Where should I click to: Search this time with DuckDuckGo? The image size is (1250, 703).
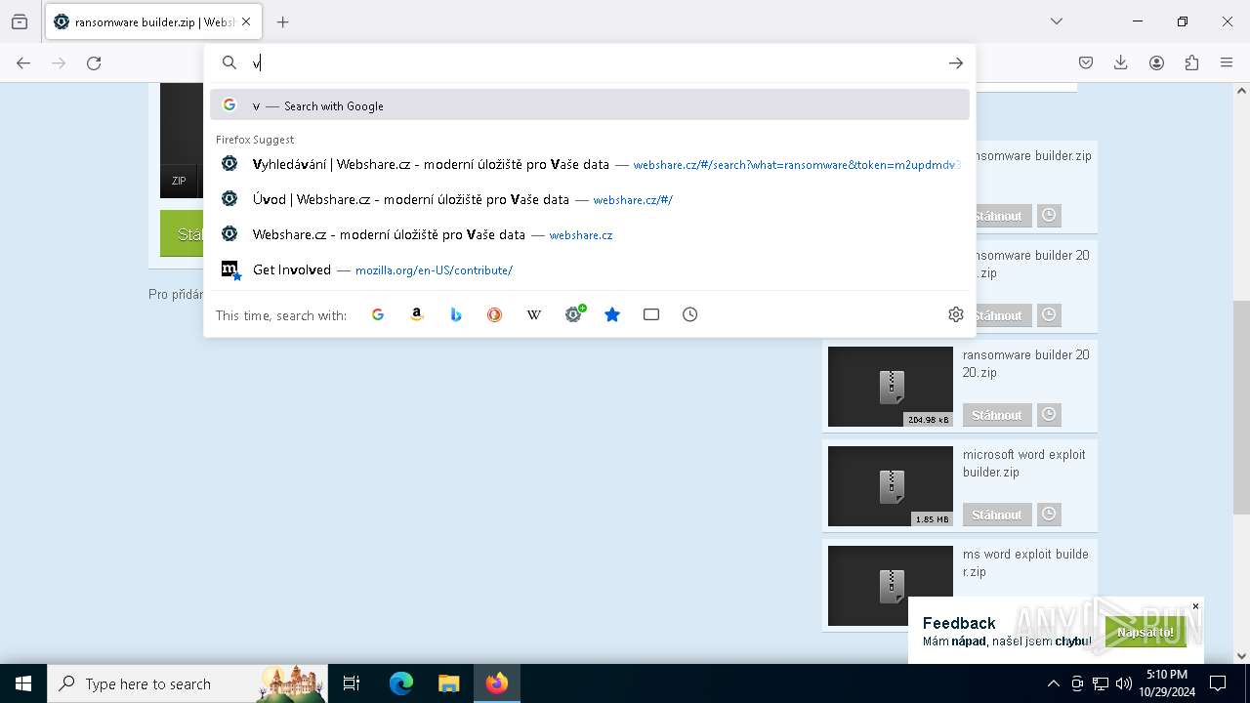click(x=495, y=314)
